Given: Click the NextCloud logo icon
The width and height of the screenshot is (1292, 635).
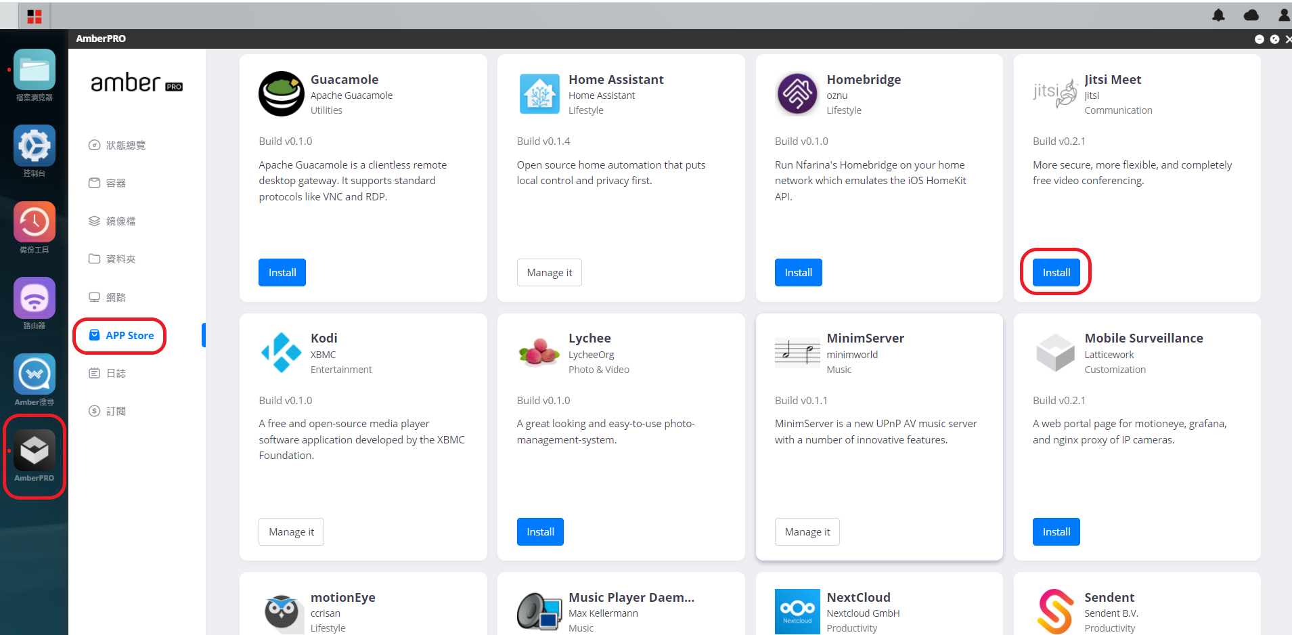Looking at the screenshot, I should [x=797, y=611].
